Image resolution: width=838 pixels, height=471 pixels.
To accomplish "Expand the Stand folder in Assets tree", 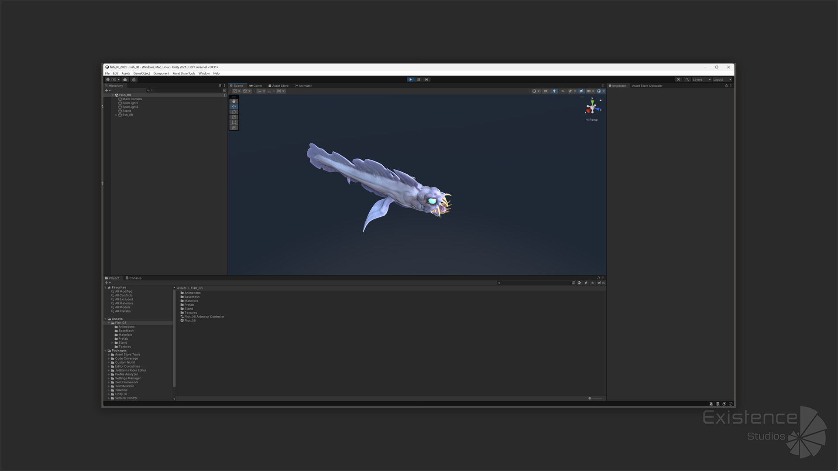I will (112, 343).
